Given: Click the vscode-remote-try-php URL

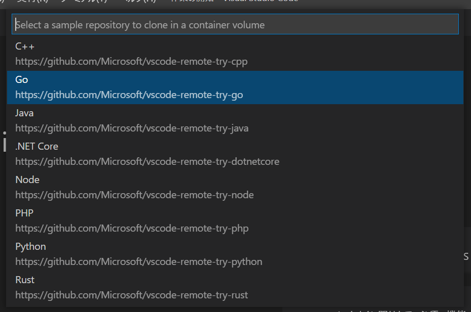Looking at the screenshot, I should (132, 229).
